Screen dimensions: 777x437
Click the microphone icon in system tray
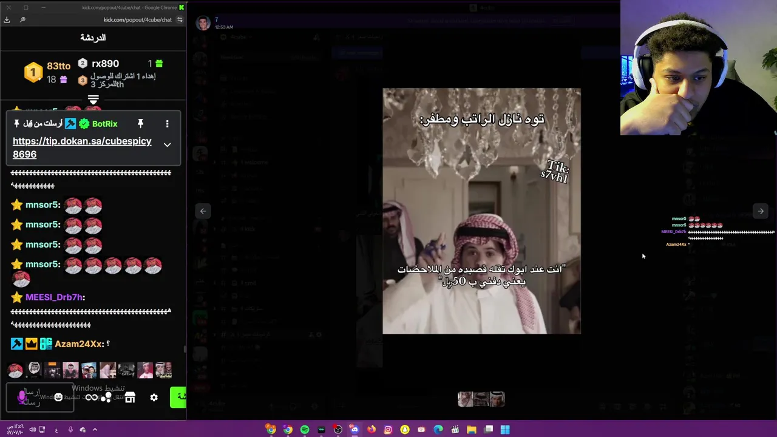tap(70, 430)
